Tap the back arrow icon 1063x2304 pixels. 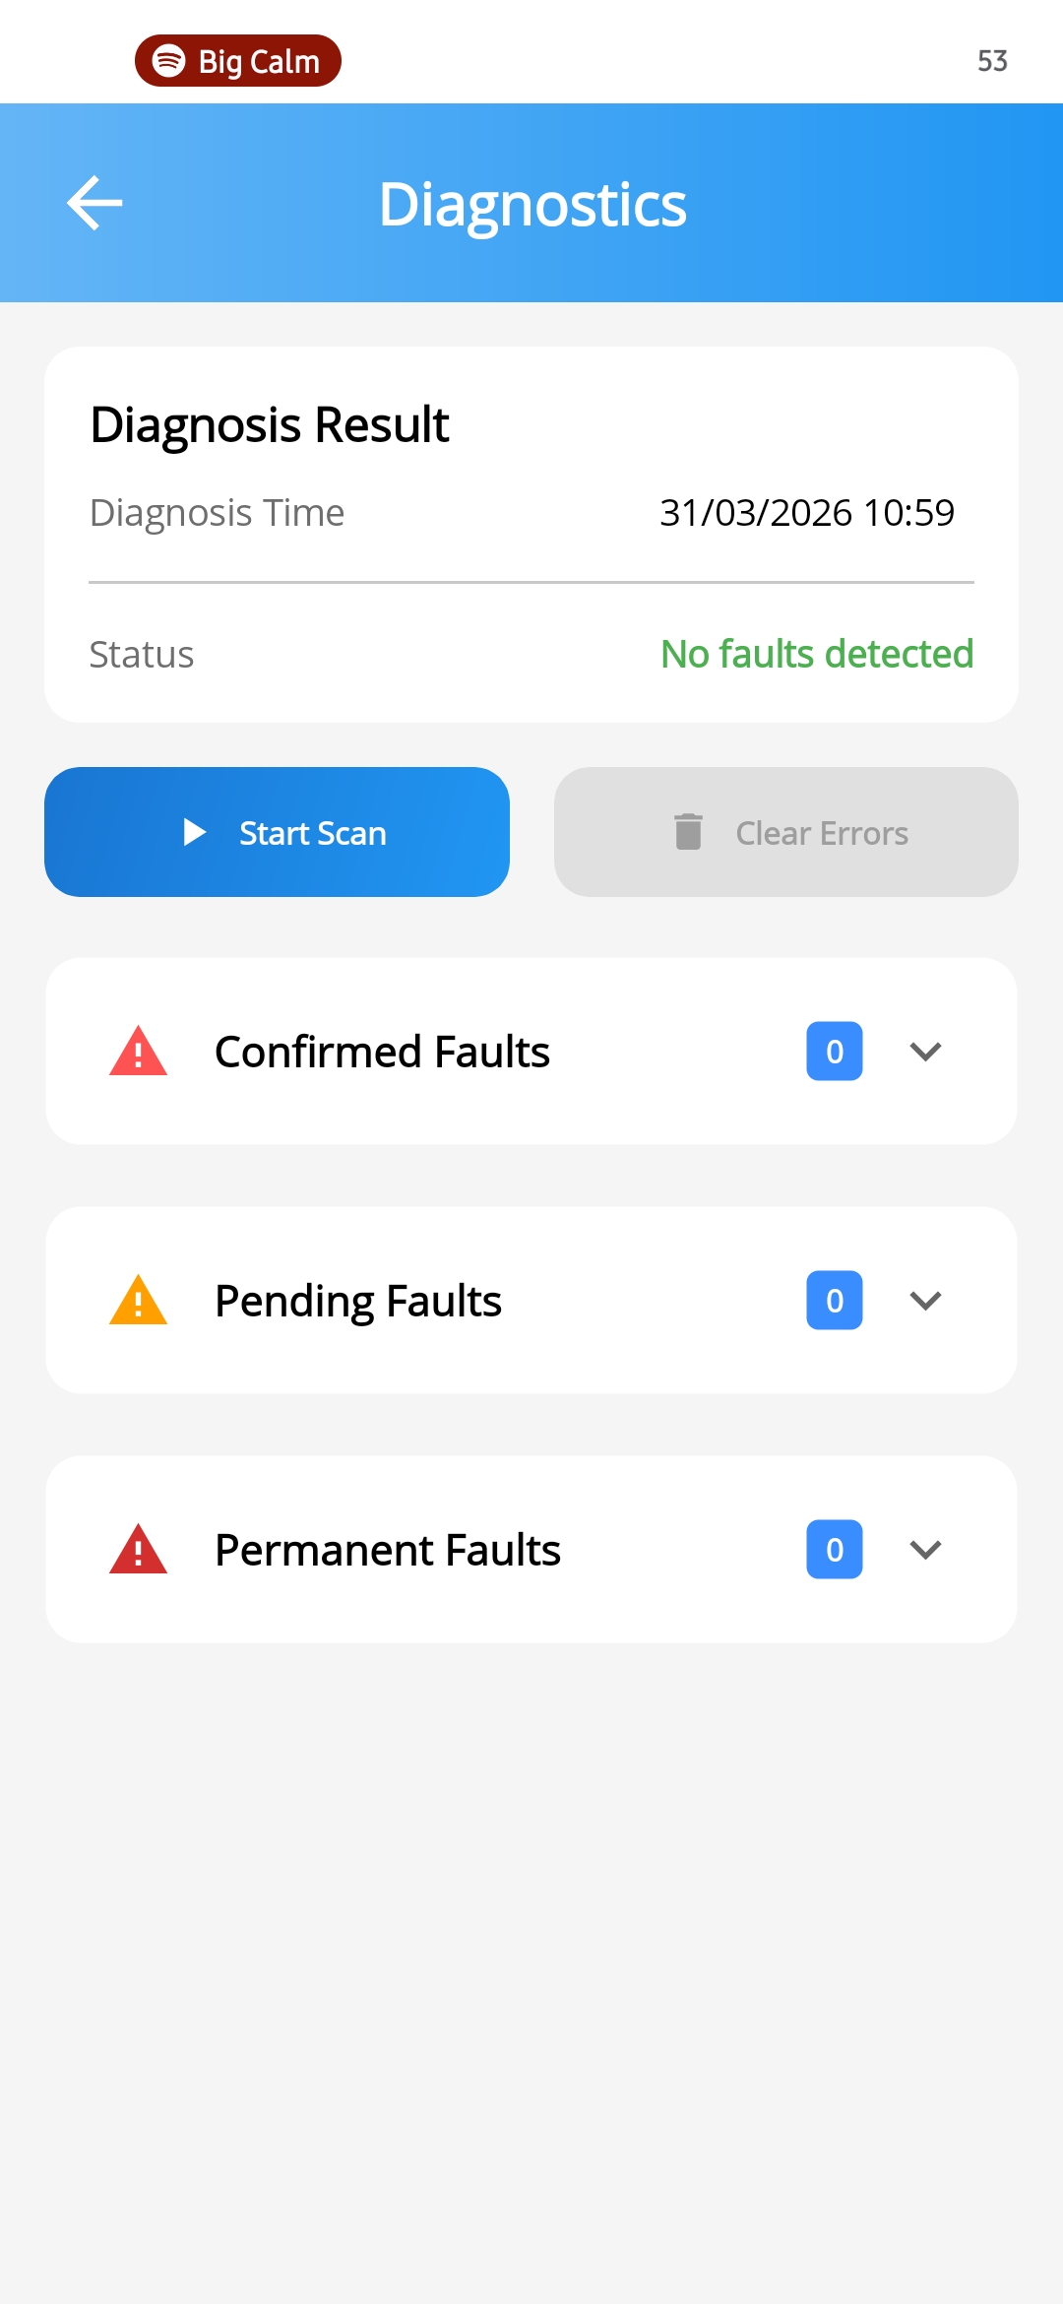tap(94, 203)
